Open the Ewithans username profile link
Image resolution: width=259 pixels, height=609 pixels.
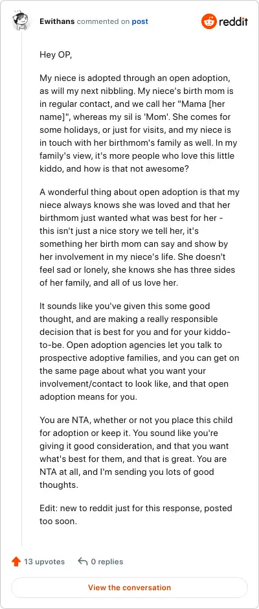[57, 21]
